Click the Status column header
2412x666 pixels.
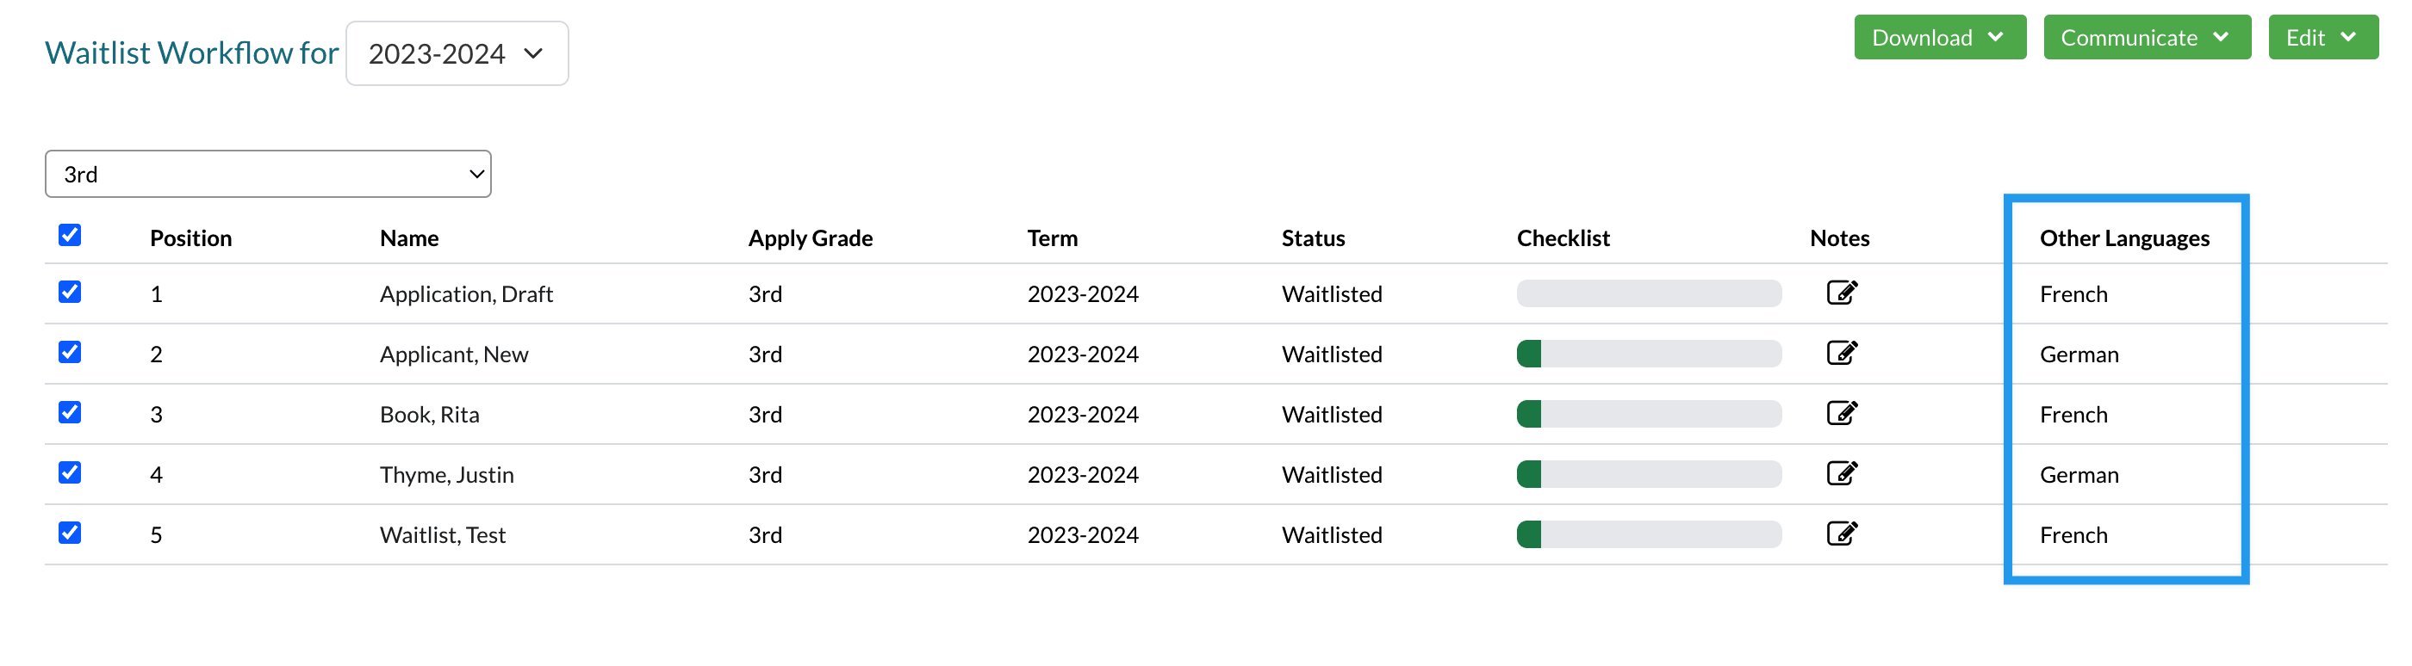[1313, 237]
